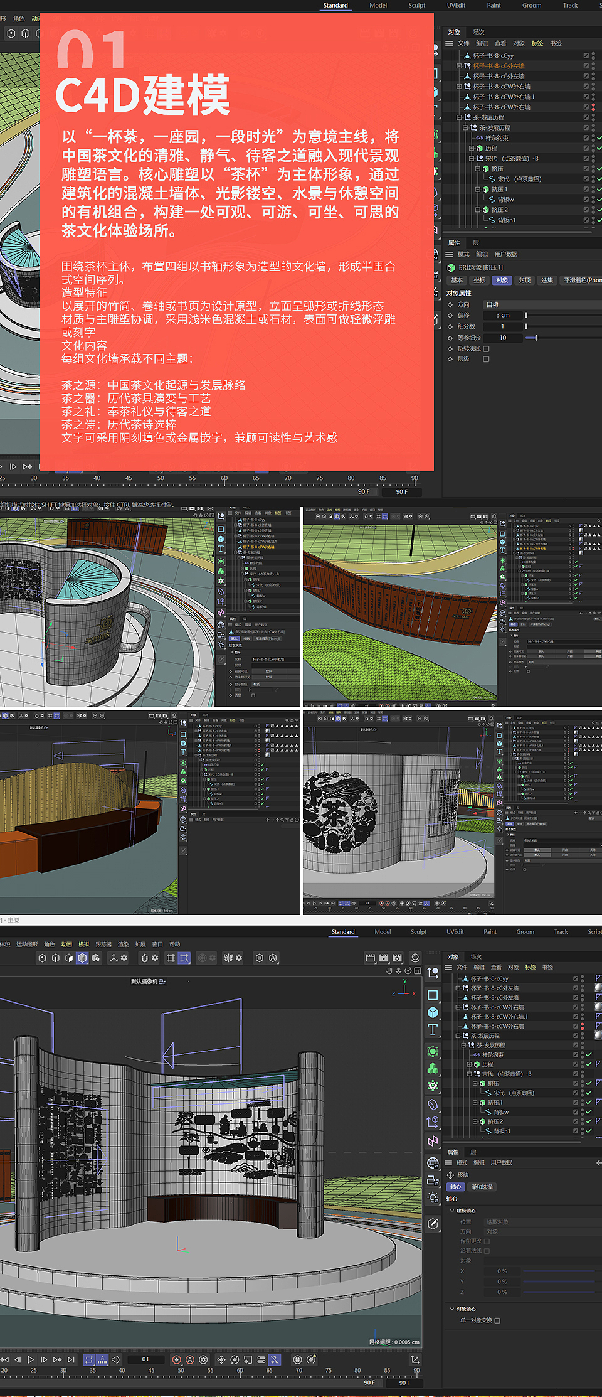602x1397 pixels.
Task: Open the 跟踪器 menu
Action: pos(103,944)
